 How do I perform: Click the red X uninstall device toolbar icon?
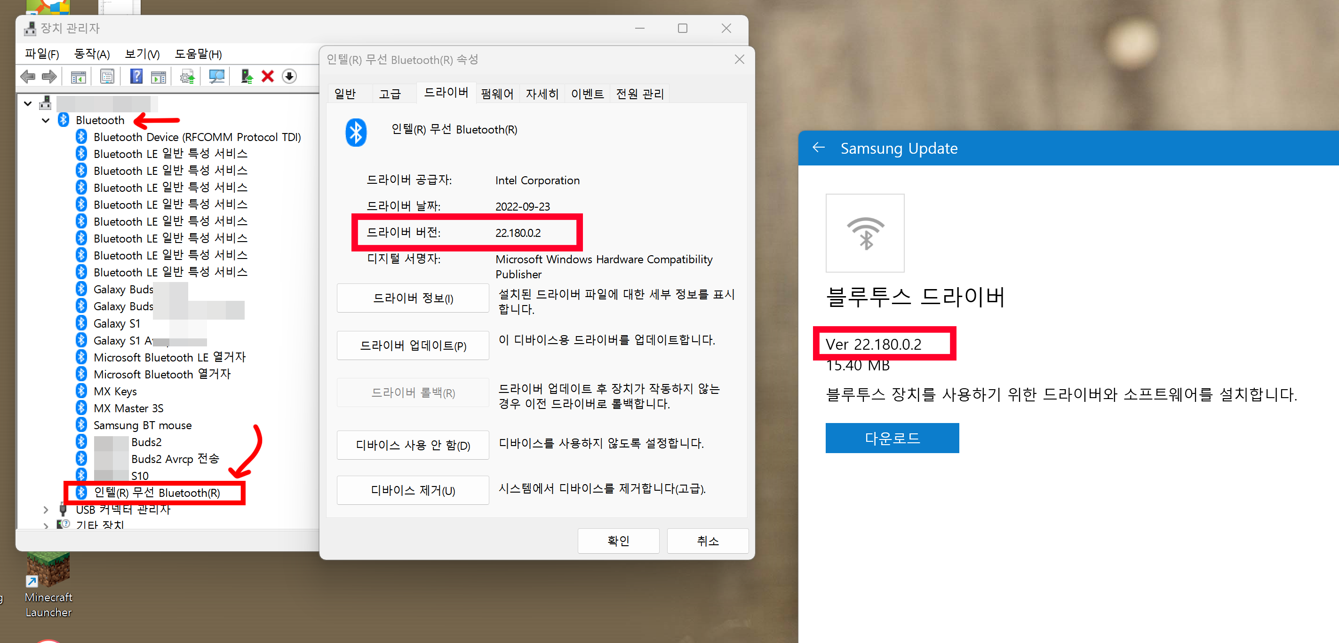[x=268, y=77]
